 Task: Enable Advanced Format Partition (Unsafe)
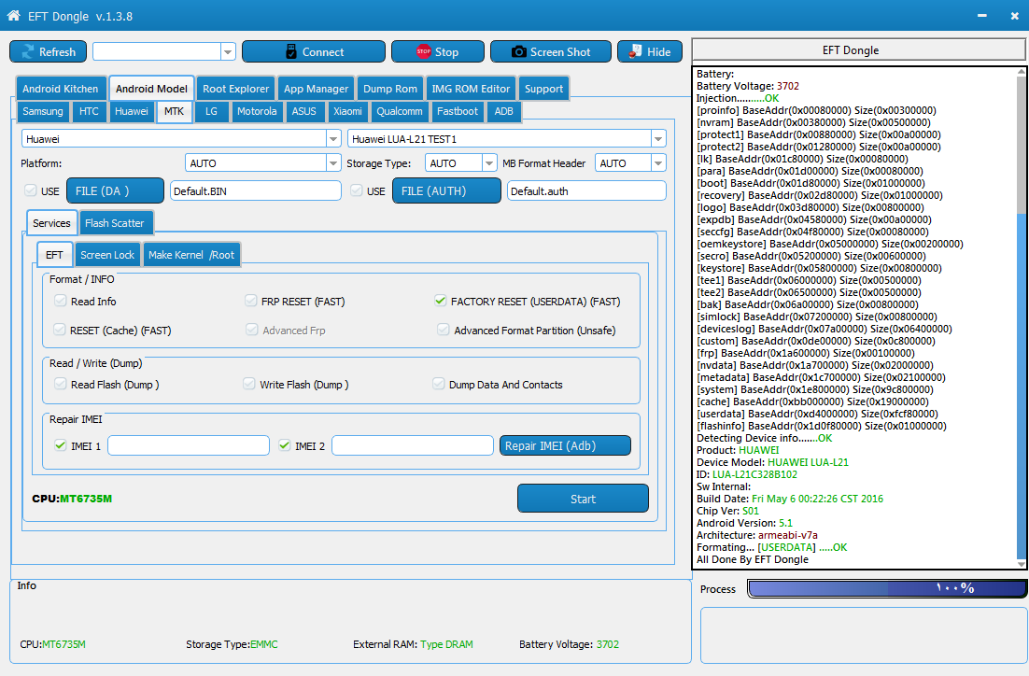[444, 330]
